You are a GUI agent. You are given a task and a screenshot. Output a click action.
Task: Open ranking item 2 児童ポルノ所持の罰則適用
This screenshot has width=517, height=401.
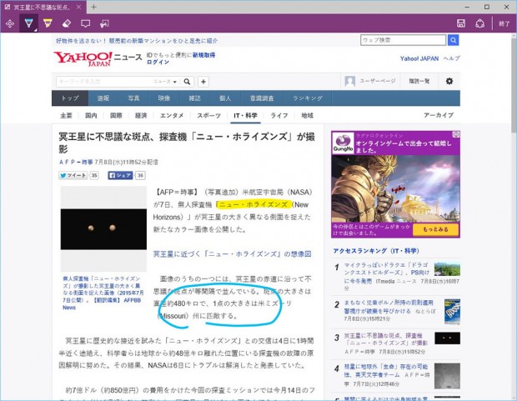389,307
